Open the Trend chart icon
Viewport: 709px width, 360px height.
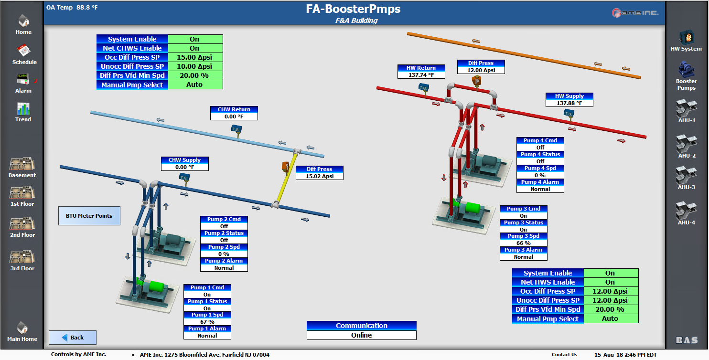[23, 109]
